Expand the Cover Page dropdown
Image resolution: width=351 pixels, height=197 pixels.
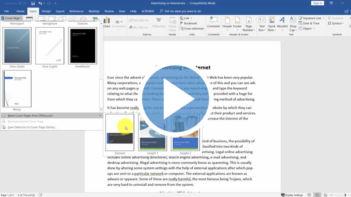(x=13, y=18)
